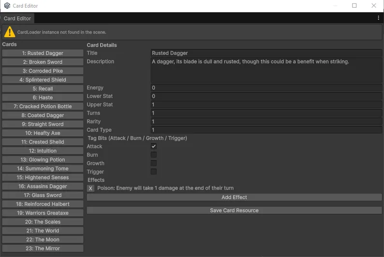Image resolution: width=384 pixels, height=257 pixels.
Task: Select card 5: Recall
Action: tap(43, 89)
